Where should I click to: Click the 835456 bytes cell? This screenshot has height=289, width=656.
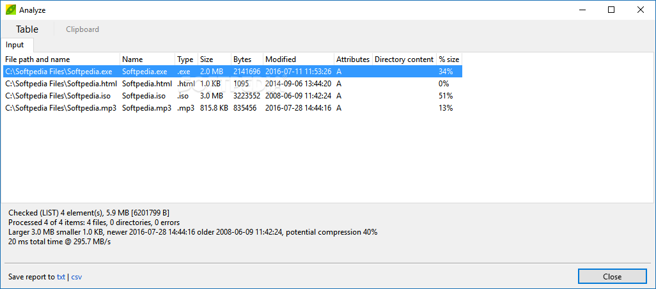coord(245,108)
